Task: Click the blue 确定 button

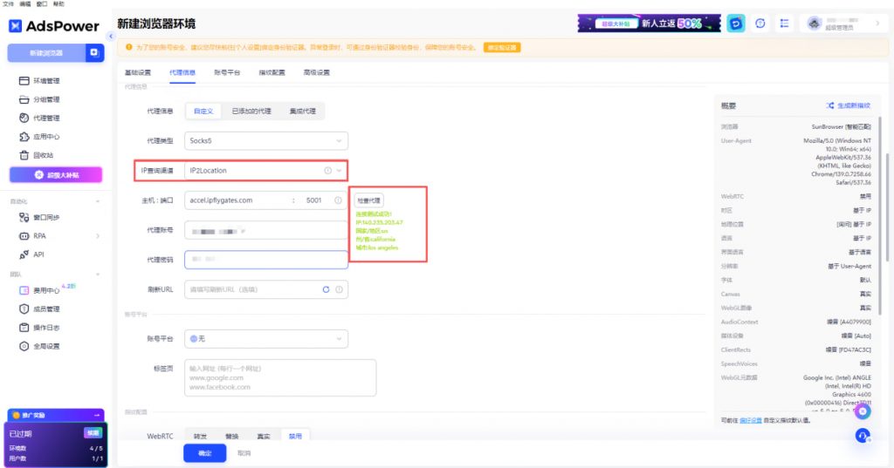Action: [204, 453]
